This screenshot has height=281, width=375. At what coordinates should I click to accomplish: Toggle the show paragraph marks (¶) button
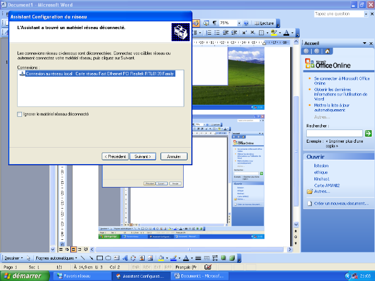coord(214,24)
